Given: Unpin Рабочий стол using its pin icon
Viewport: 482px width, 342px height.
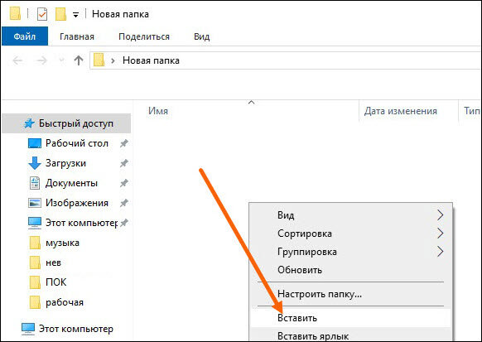Looking at the screenshot, I should pyautogui.click(x=124, y=143).
